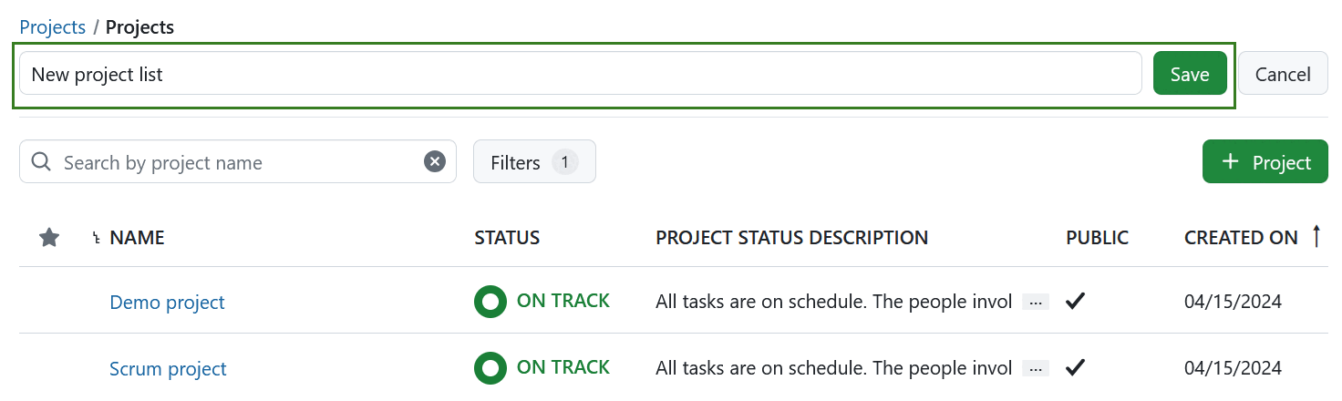
Task: Click the Save button
Action: pyautogui.click(x=1189, y=74)
